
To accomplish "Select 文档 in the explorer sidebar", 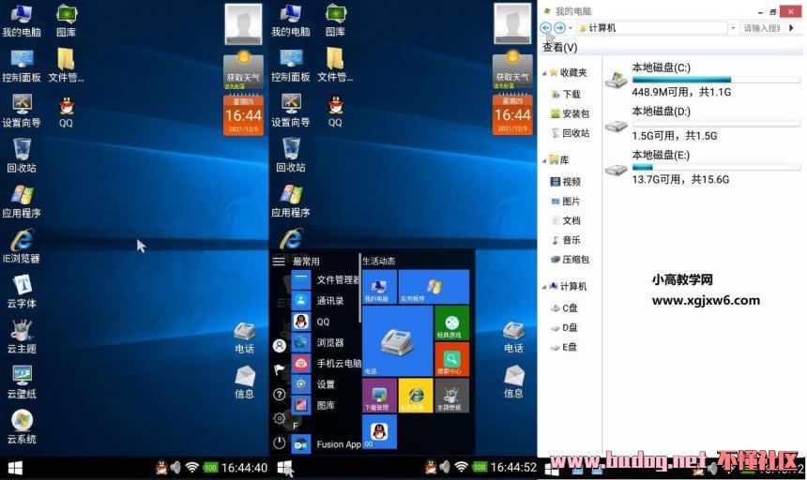I will click(566, 220).
